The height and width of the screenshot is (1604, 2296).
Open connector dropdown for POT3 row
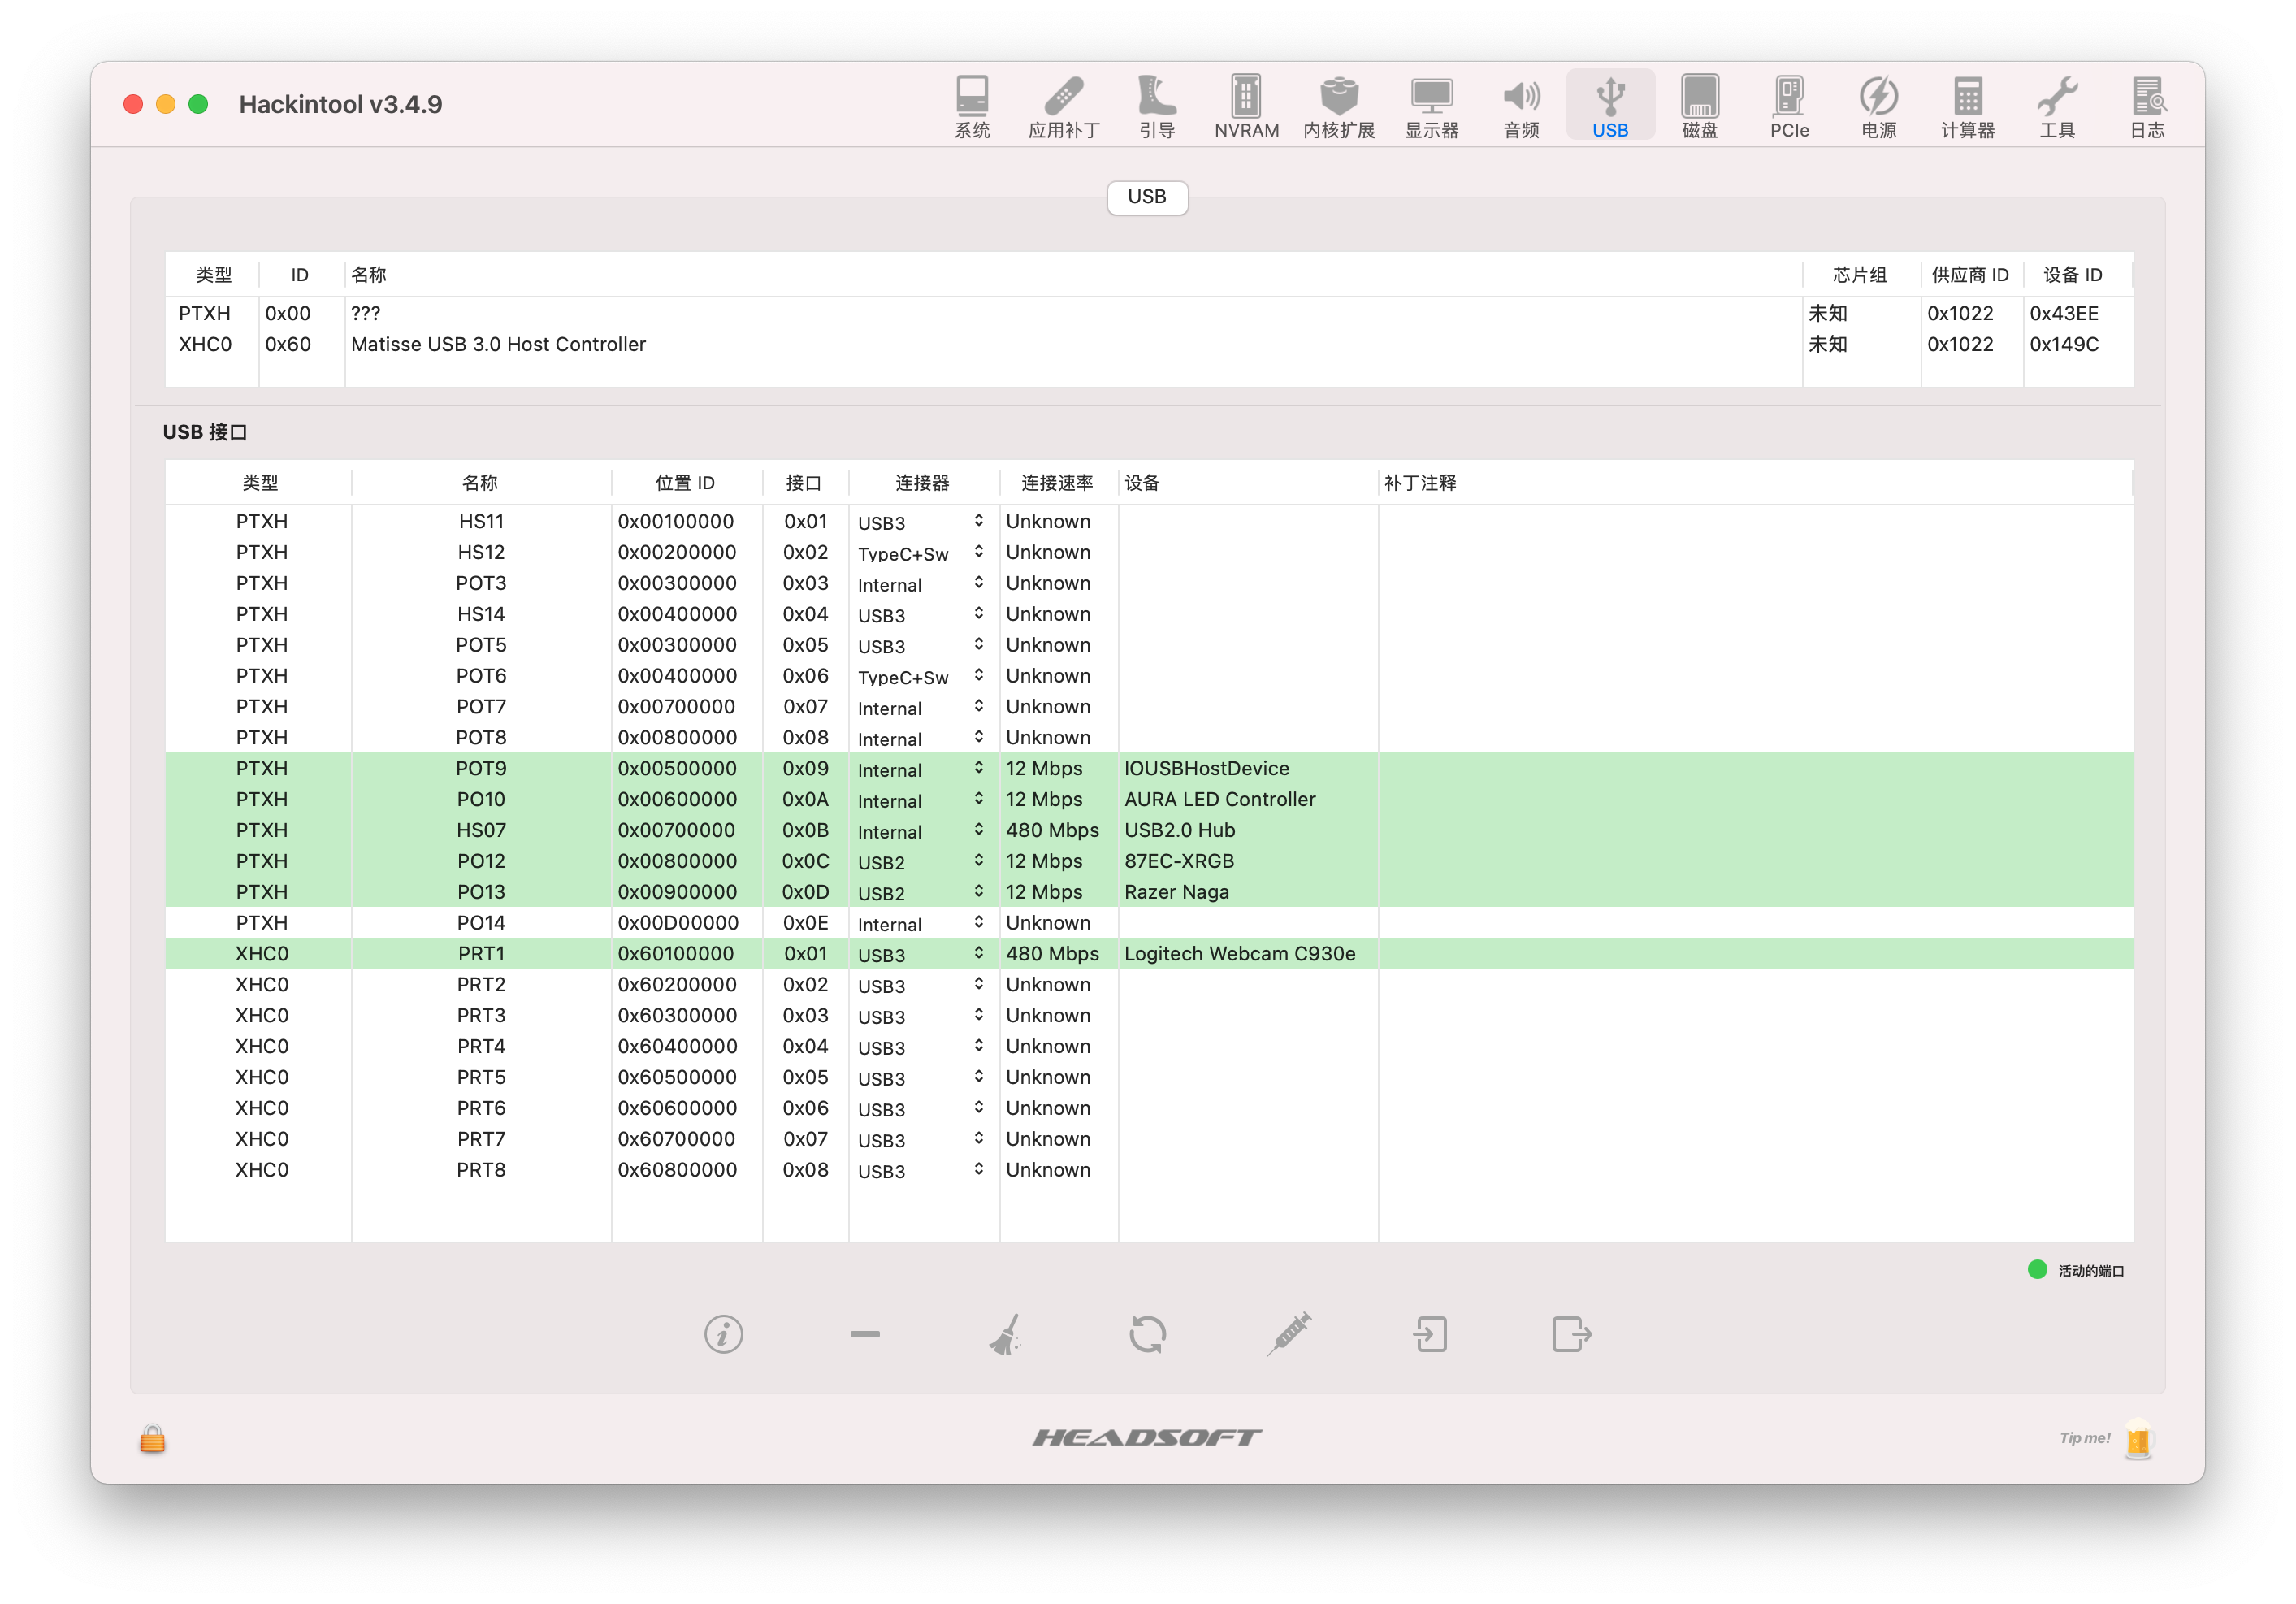pyautogui.click(x=921, y=584)
